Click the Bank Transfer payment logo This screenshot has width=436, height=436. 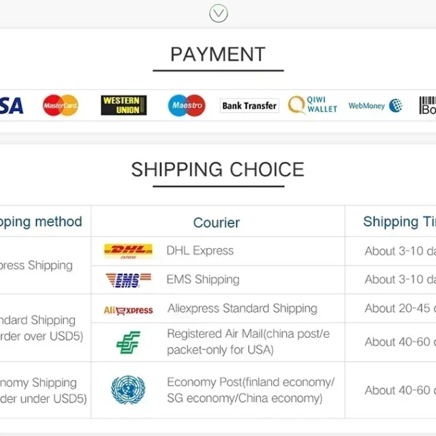(249, 106)
